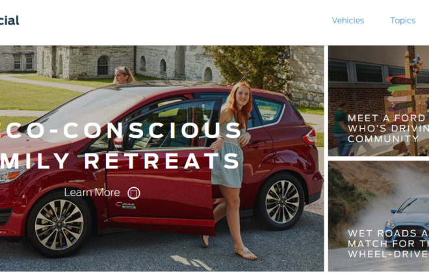Open the Vehicles menu
The height and width of the screenshot is (273, 429).
(348, 21)
